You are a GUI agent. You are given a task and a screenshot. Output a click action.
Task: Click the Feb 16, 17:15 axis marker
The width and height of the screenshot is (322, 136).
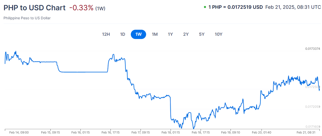click(110, 132)
